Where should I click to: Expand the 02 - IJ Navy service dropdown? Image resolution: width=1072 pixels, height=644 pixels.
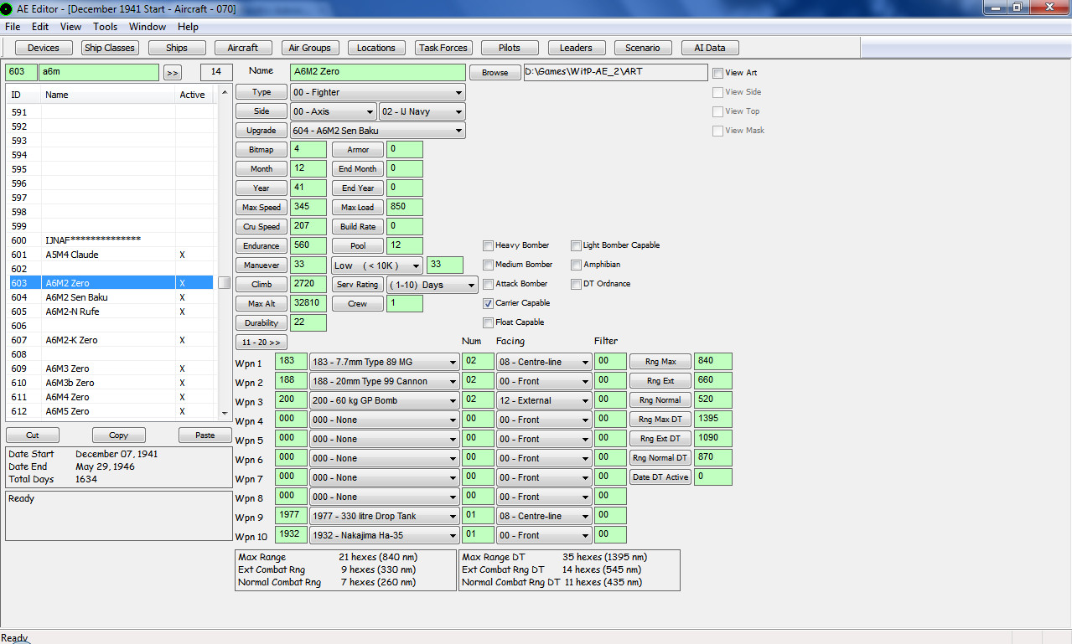(x=422, y=111)
